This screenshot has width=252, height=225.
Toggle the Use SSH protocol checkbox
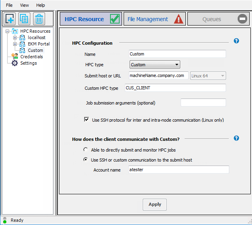click(x=87, y=119)
